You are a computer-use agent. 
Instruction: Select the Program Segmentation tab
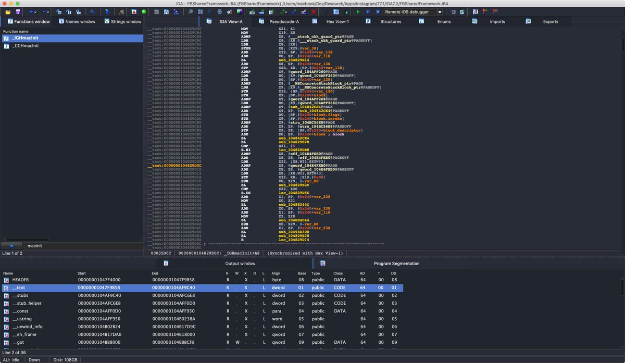pos(396,264)
